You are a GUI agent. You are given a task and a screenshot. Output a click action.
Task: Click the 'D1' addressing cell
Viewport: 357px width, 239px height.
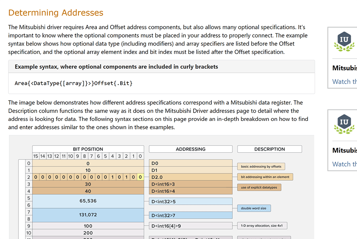pos(190,170)
